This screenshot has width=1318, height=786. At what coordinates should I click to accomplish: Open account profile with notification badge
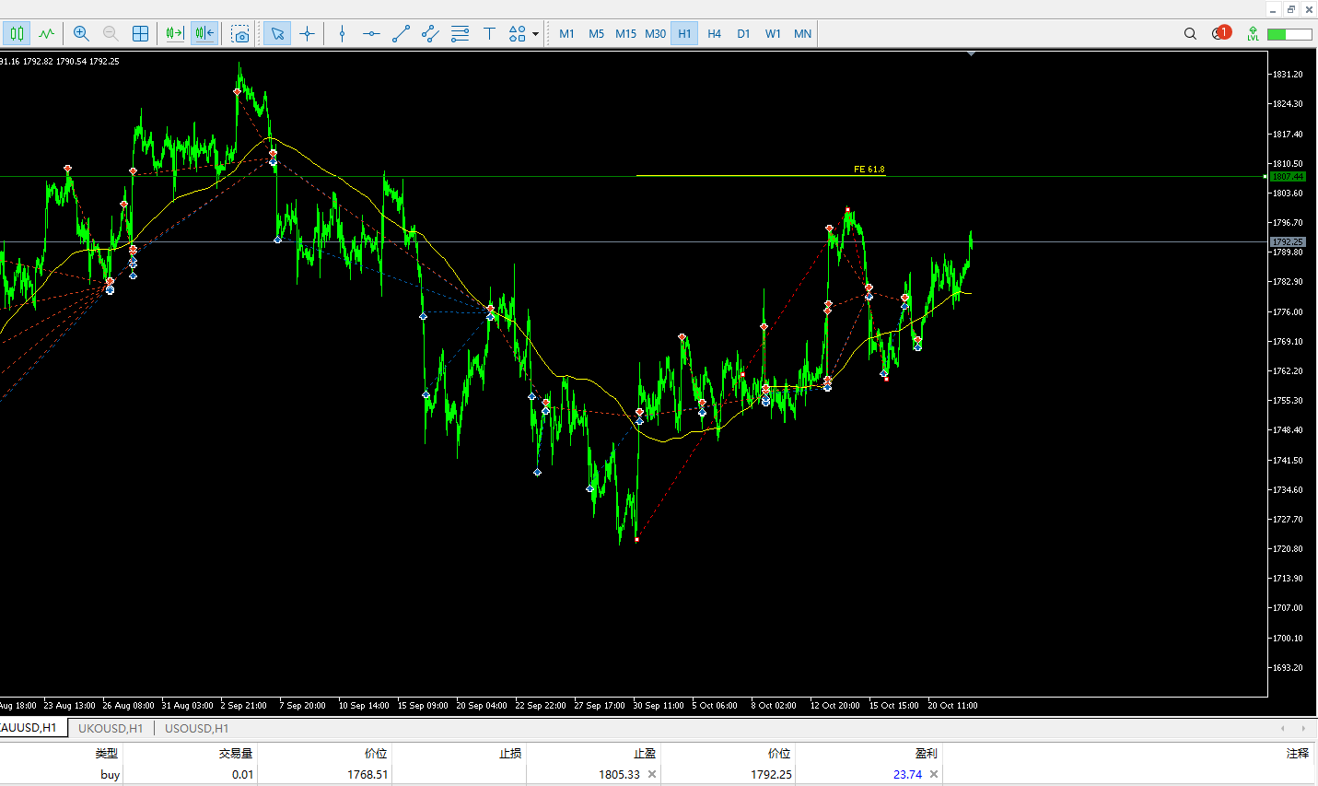pyautogui.click(x=1221, y=33)
